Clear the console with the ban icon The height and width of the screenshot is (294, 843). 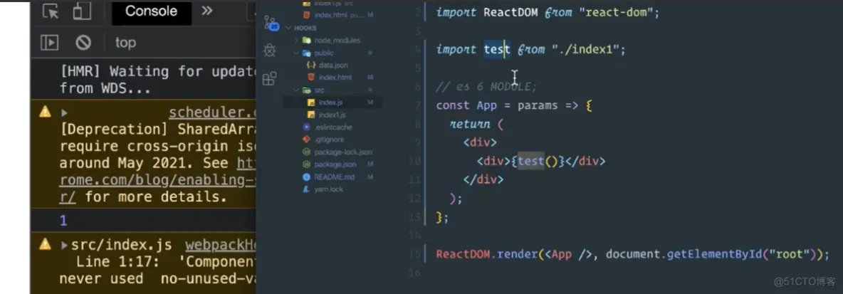click(x=83, y=43)
